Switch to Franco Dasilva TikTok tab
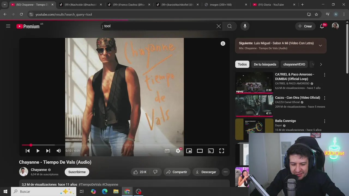The width and height of the screenshot is (349, 196). pos(129,5)
